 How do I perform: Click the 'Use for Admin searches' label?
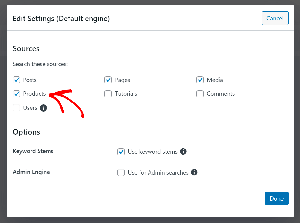click(158, 172)
